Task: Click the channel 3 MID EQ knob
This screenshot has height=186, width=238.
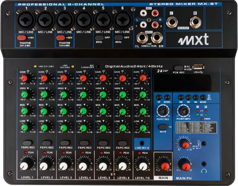Action: 64,111
